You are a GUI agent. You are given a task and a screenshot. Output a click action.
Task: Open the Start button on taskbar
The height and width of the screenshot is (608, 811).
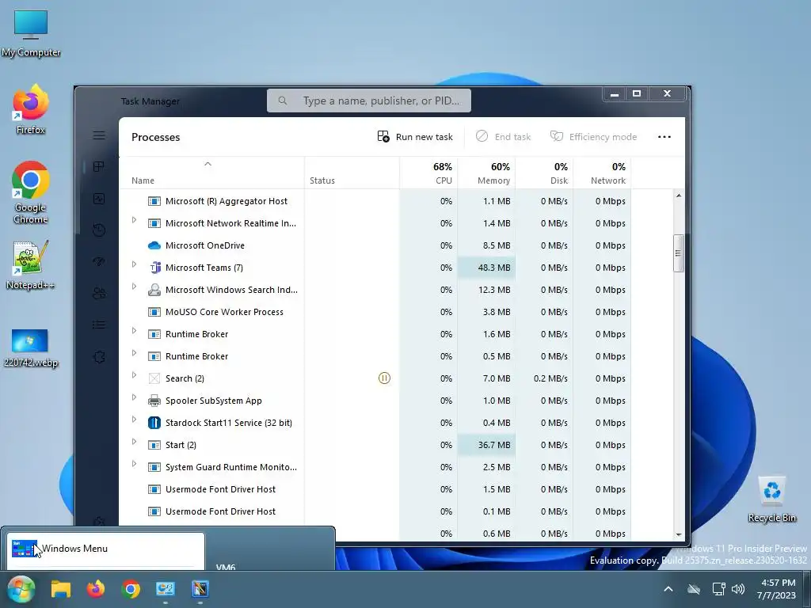tap(21, 589)
